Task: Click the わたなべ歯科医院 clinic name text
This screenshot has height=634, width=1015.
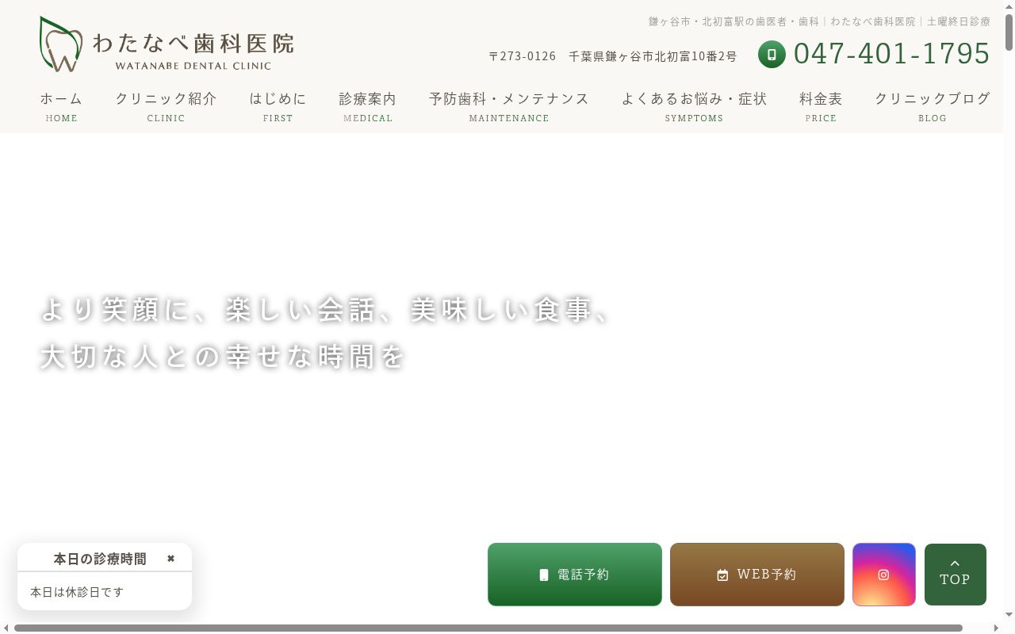Action: (x=193, y=43)
